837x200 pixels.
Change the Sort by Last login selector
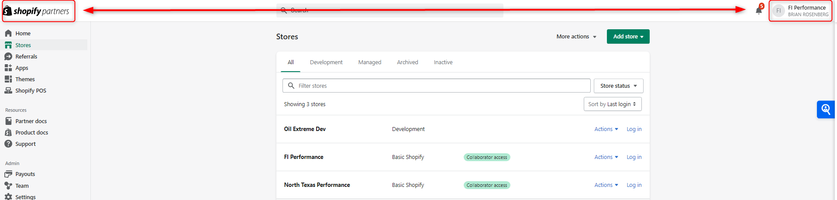pyautogui.click(x=612, y=104)
